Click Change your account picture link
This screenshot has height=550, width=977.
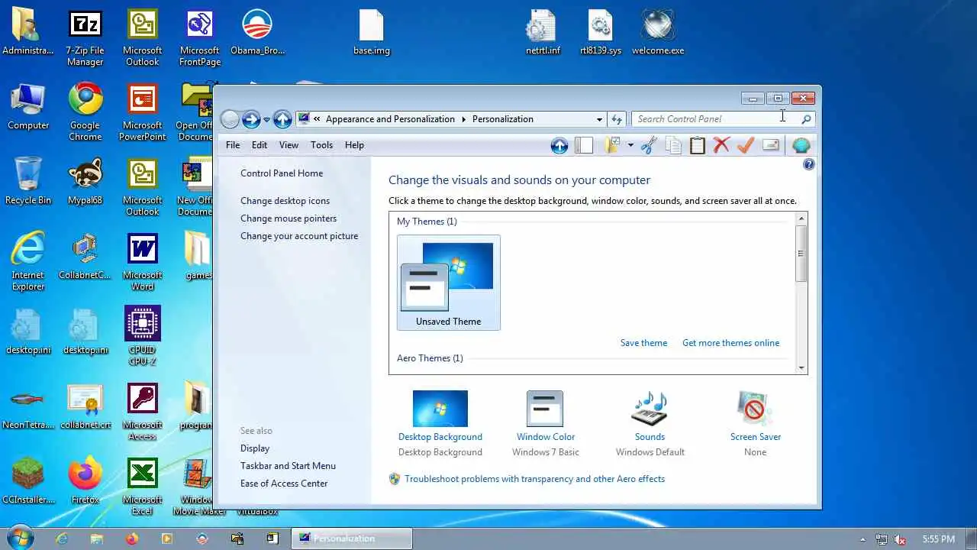(x=299, y=236)
